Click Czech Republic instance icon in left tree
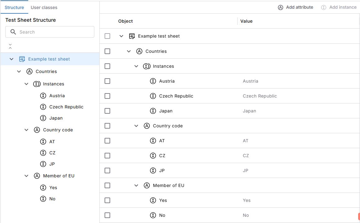Viewport: 360px width, 223px height. coord(43,107)
